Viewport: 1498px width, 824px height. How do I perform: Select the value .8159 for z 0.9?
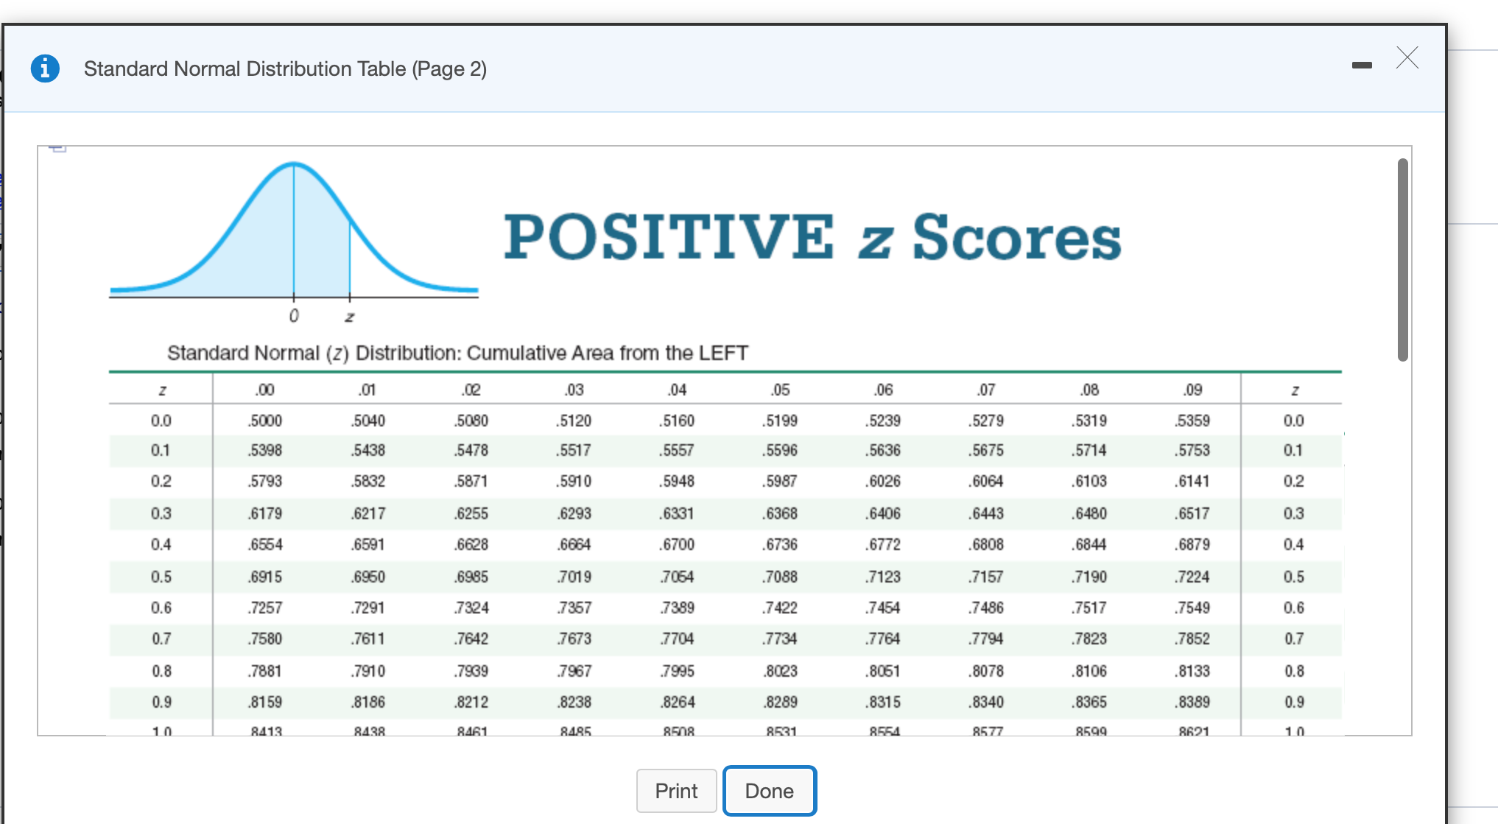pyautogui.click(x=266, y=702)
